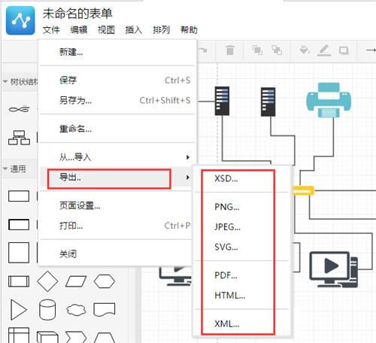Click the delete trash toolbar icon
Screen dimensions: 376x343
tap(230, 50)
